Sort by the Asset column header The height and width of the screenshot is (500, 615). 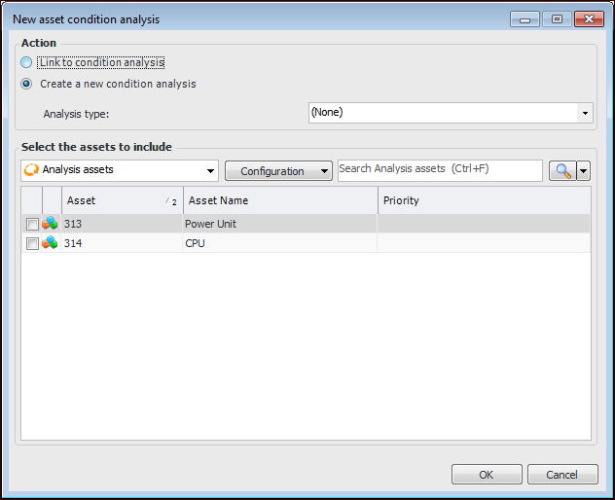pos(122,200)
